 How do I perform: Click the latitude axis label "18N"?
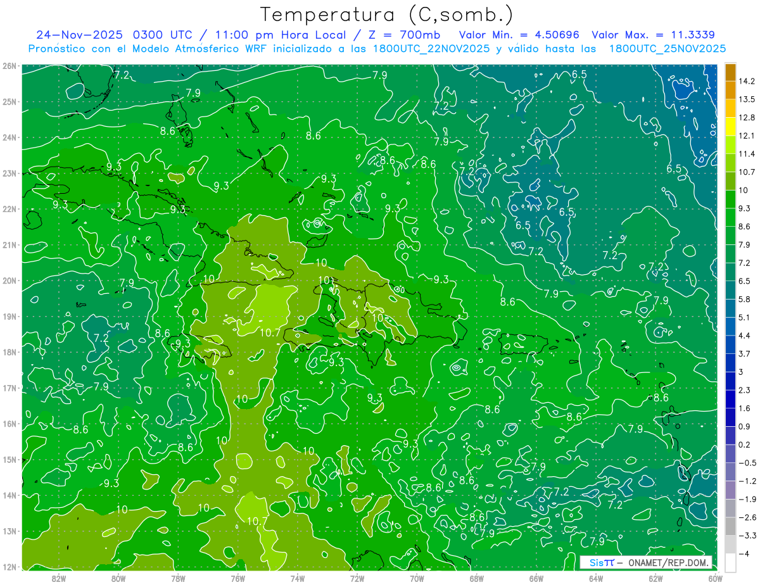click(9, 352)
